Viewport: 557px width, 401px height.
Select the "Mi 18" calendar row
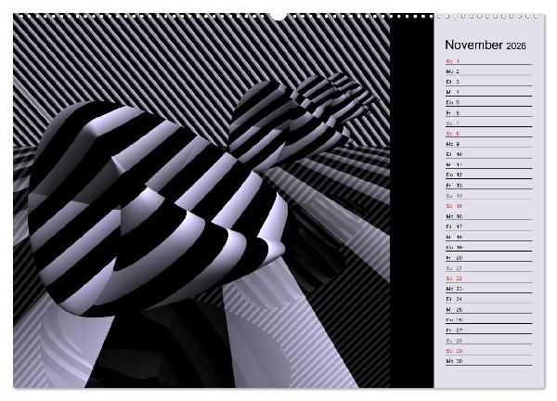(x=489, y=237)
